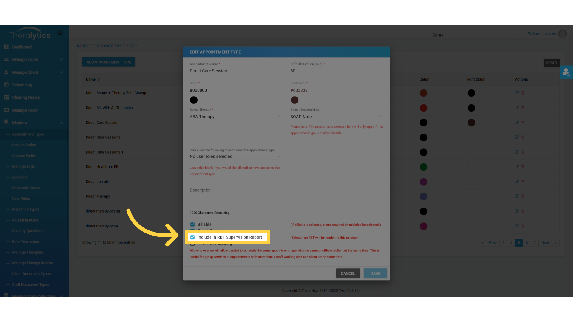Click the user search icon at right edge

566,72
